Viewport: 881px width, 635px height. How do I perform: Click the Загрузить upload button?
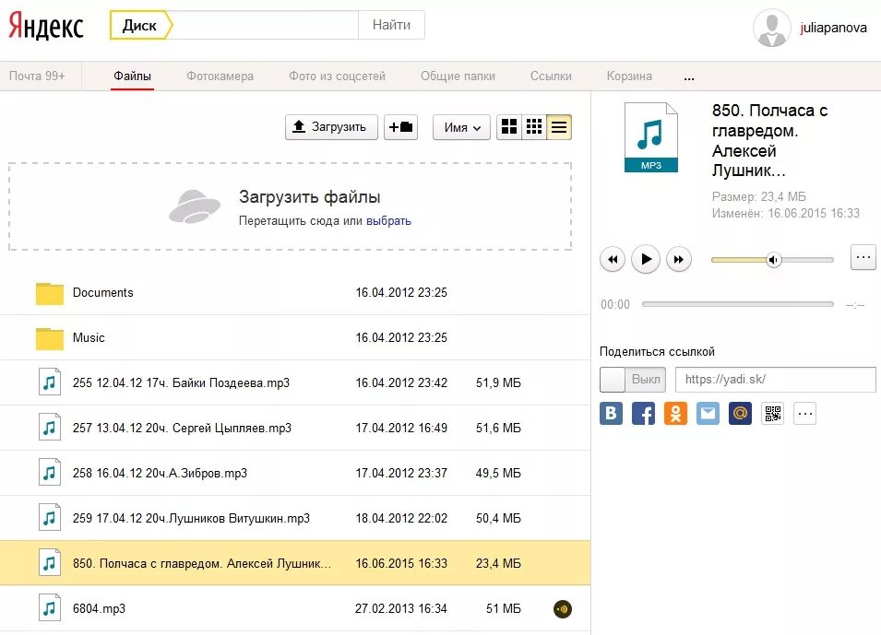coord(331,127)
